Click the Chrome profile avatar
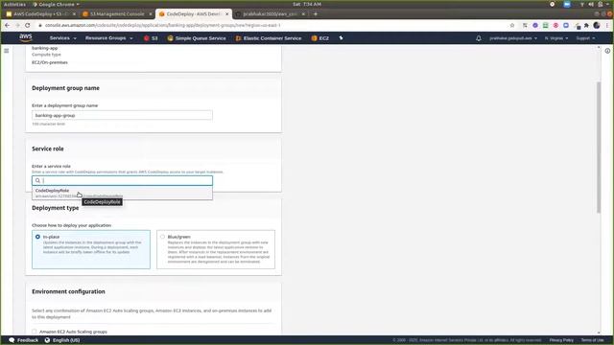The image size is (614, 345). tap(597, 25)
